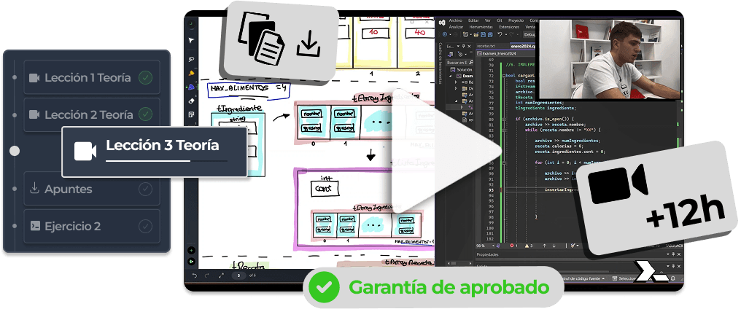Switch to the recetas.txt editor tab
The width and height of the screenshot is (741, 309).
tap(486, 46)
